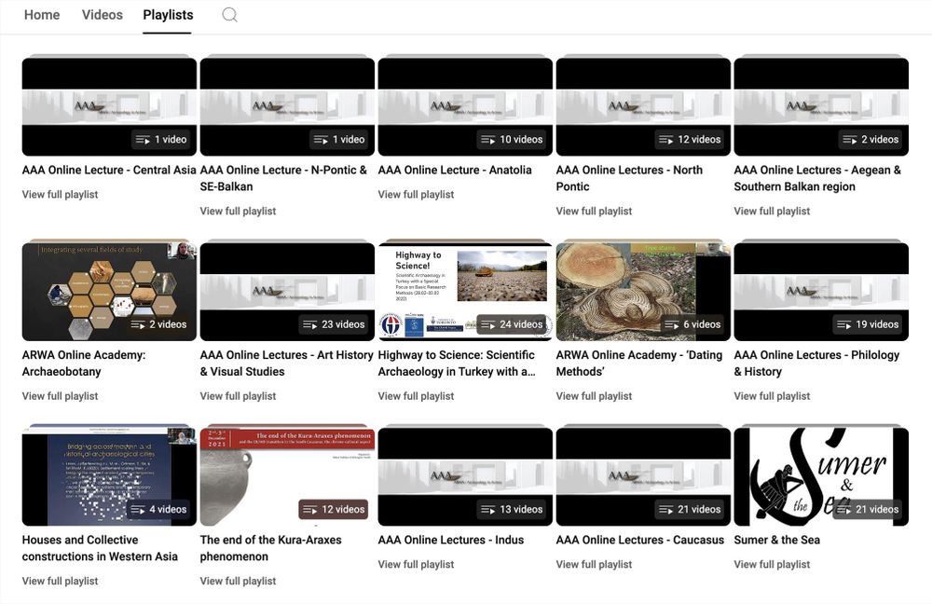Open the Anatolia lecture playlist thumbnail
Screen dimensions: 932x604
(x=465, y=106)
